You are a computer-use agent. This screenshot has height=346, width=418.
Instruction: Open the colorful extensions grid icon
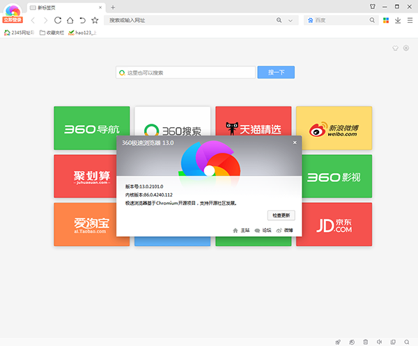(386, 20)
